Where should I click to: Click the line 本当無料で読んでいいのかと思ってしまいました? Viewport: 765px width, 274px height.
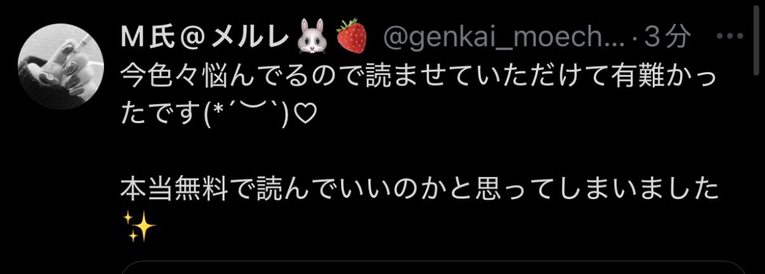point(420,189)
